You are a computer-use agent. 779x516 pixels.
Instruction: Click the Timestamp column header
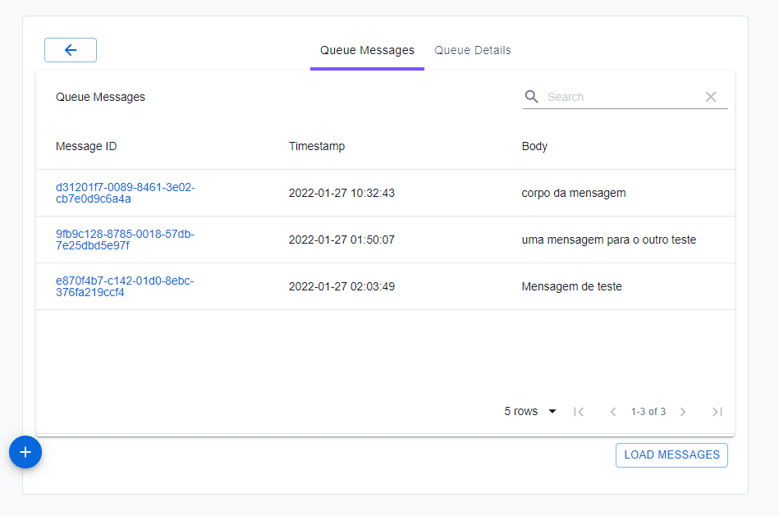click(317, 146)
